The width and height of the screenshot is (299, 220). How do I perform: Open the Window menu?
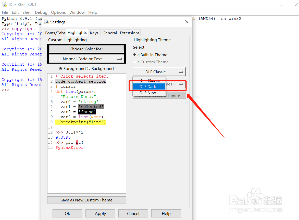point(77,12)
